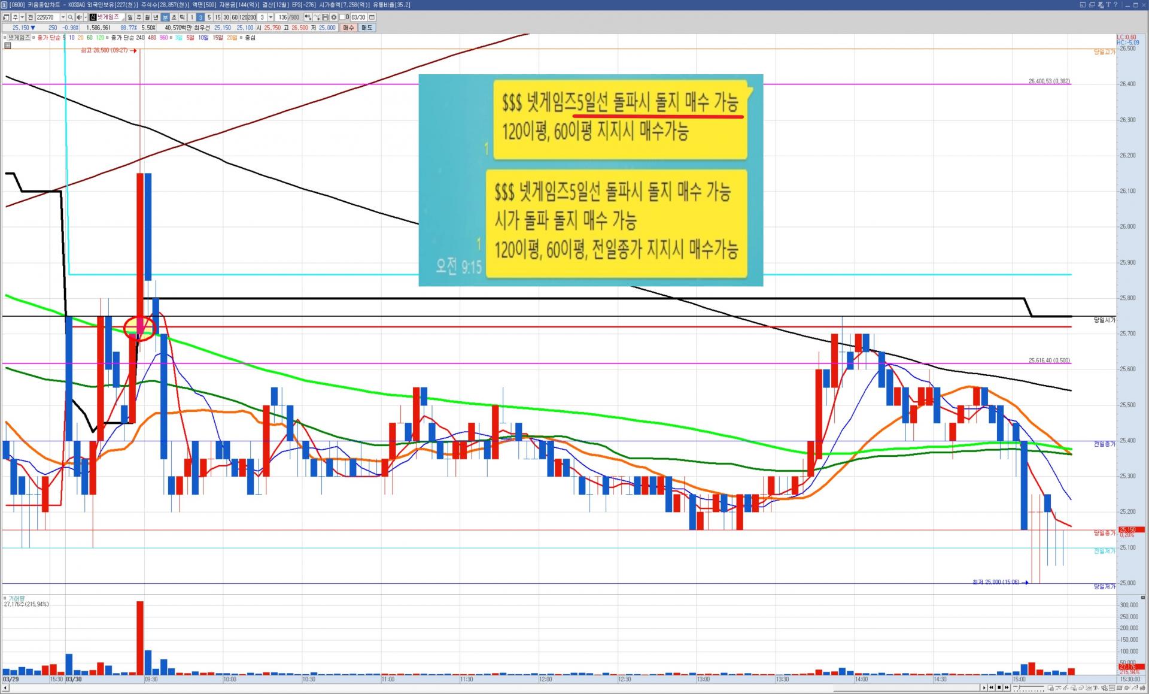Screen dimensions: 1149x694
Task: Switch to the 일 daily chart tab
Action: [x=130, y=17]
